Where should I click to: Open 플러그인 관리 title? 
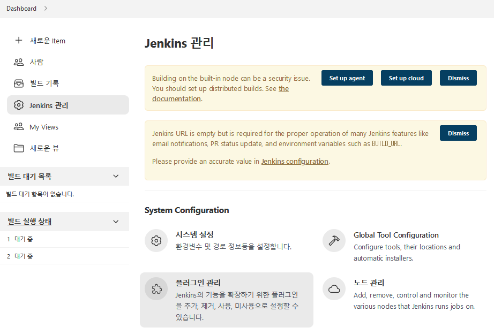(198, 283)
